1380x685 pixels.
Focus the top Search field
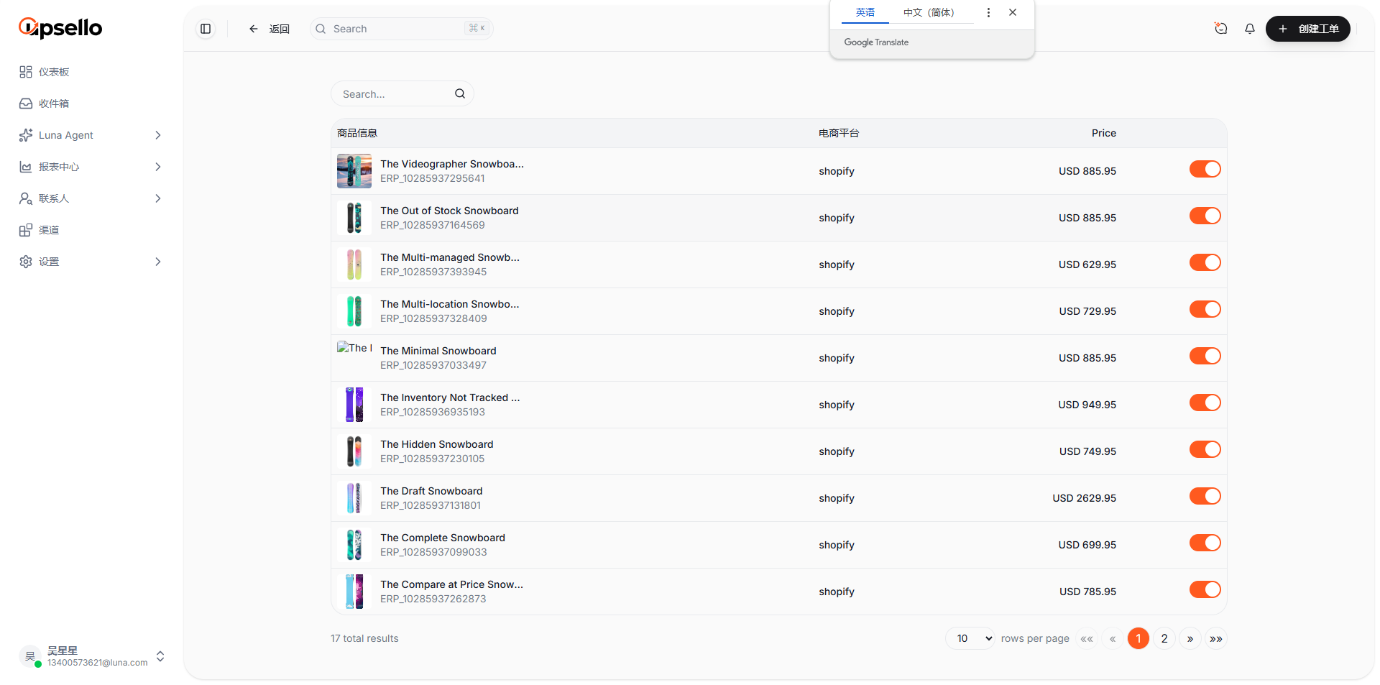coord(402,29)
